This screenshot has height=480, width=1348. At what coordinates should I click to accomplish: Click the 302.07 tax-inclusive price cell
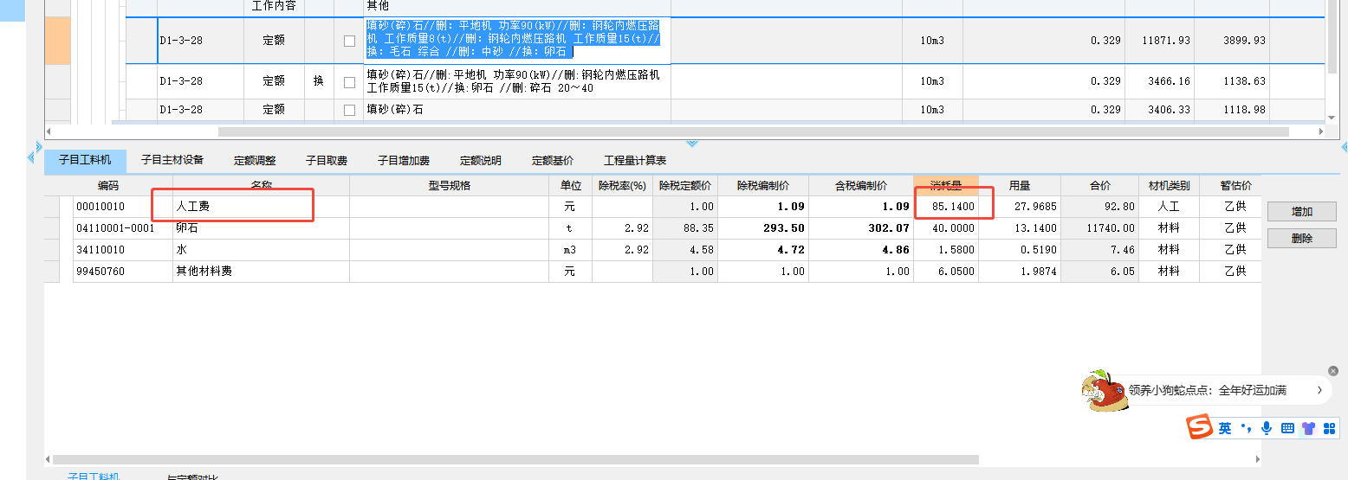860,228
